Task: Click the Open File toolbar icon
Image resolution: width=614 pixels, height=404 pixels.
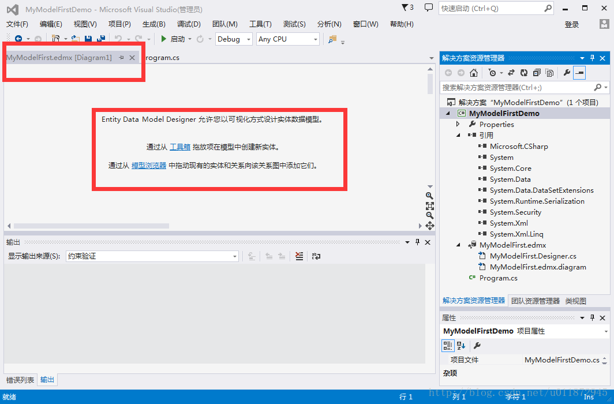Action: [75, 39]
